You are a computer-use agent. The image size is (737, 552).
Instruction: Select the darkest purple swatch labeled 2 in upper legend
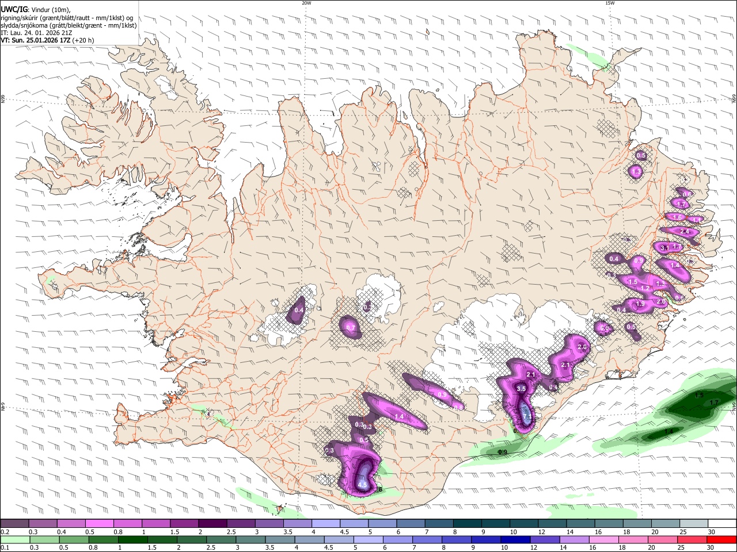tap(212, 523)
